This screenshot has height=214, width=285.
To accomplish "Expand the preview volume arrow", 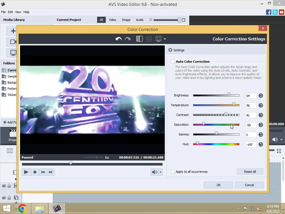I will [161, 172].
